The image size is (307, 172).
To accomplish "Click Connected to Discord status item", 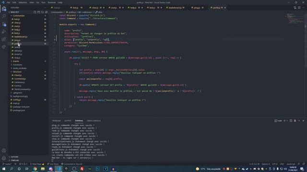I will point(71,164).
